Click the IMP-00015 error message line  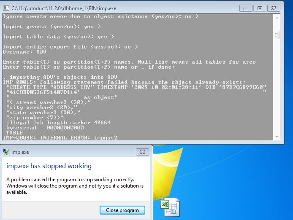pos(124,82)
